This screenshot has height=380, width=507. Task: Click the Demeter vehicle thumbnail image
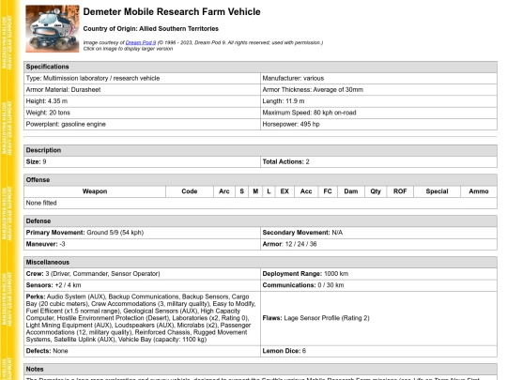click(x=53, y=29)
